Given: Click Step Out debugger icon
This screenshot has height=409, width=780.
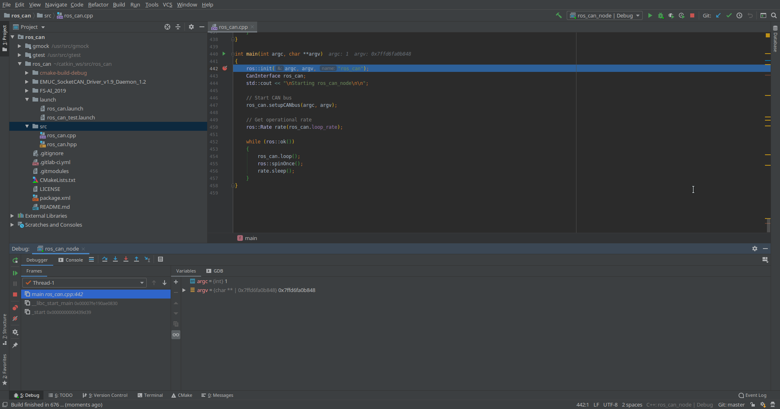Looking at the screenshot, I should coord(136,260).
